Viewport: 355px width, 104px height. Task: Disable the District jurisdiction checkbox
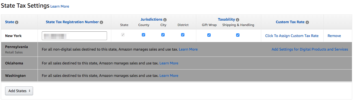pyautogui.click(x=183, y=35)
